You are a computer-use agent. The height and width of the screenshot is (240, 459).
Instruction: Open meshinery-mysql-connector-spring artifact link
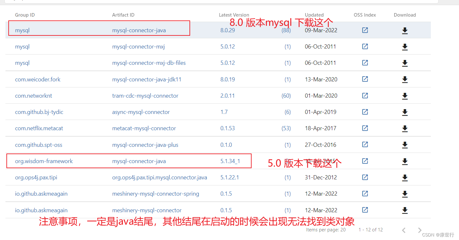coord(156,194)
